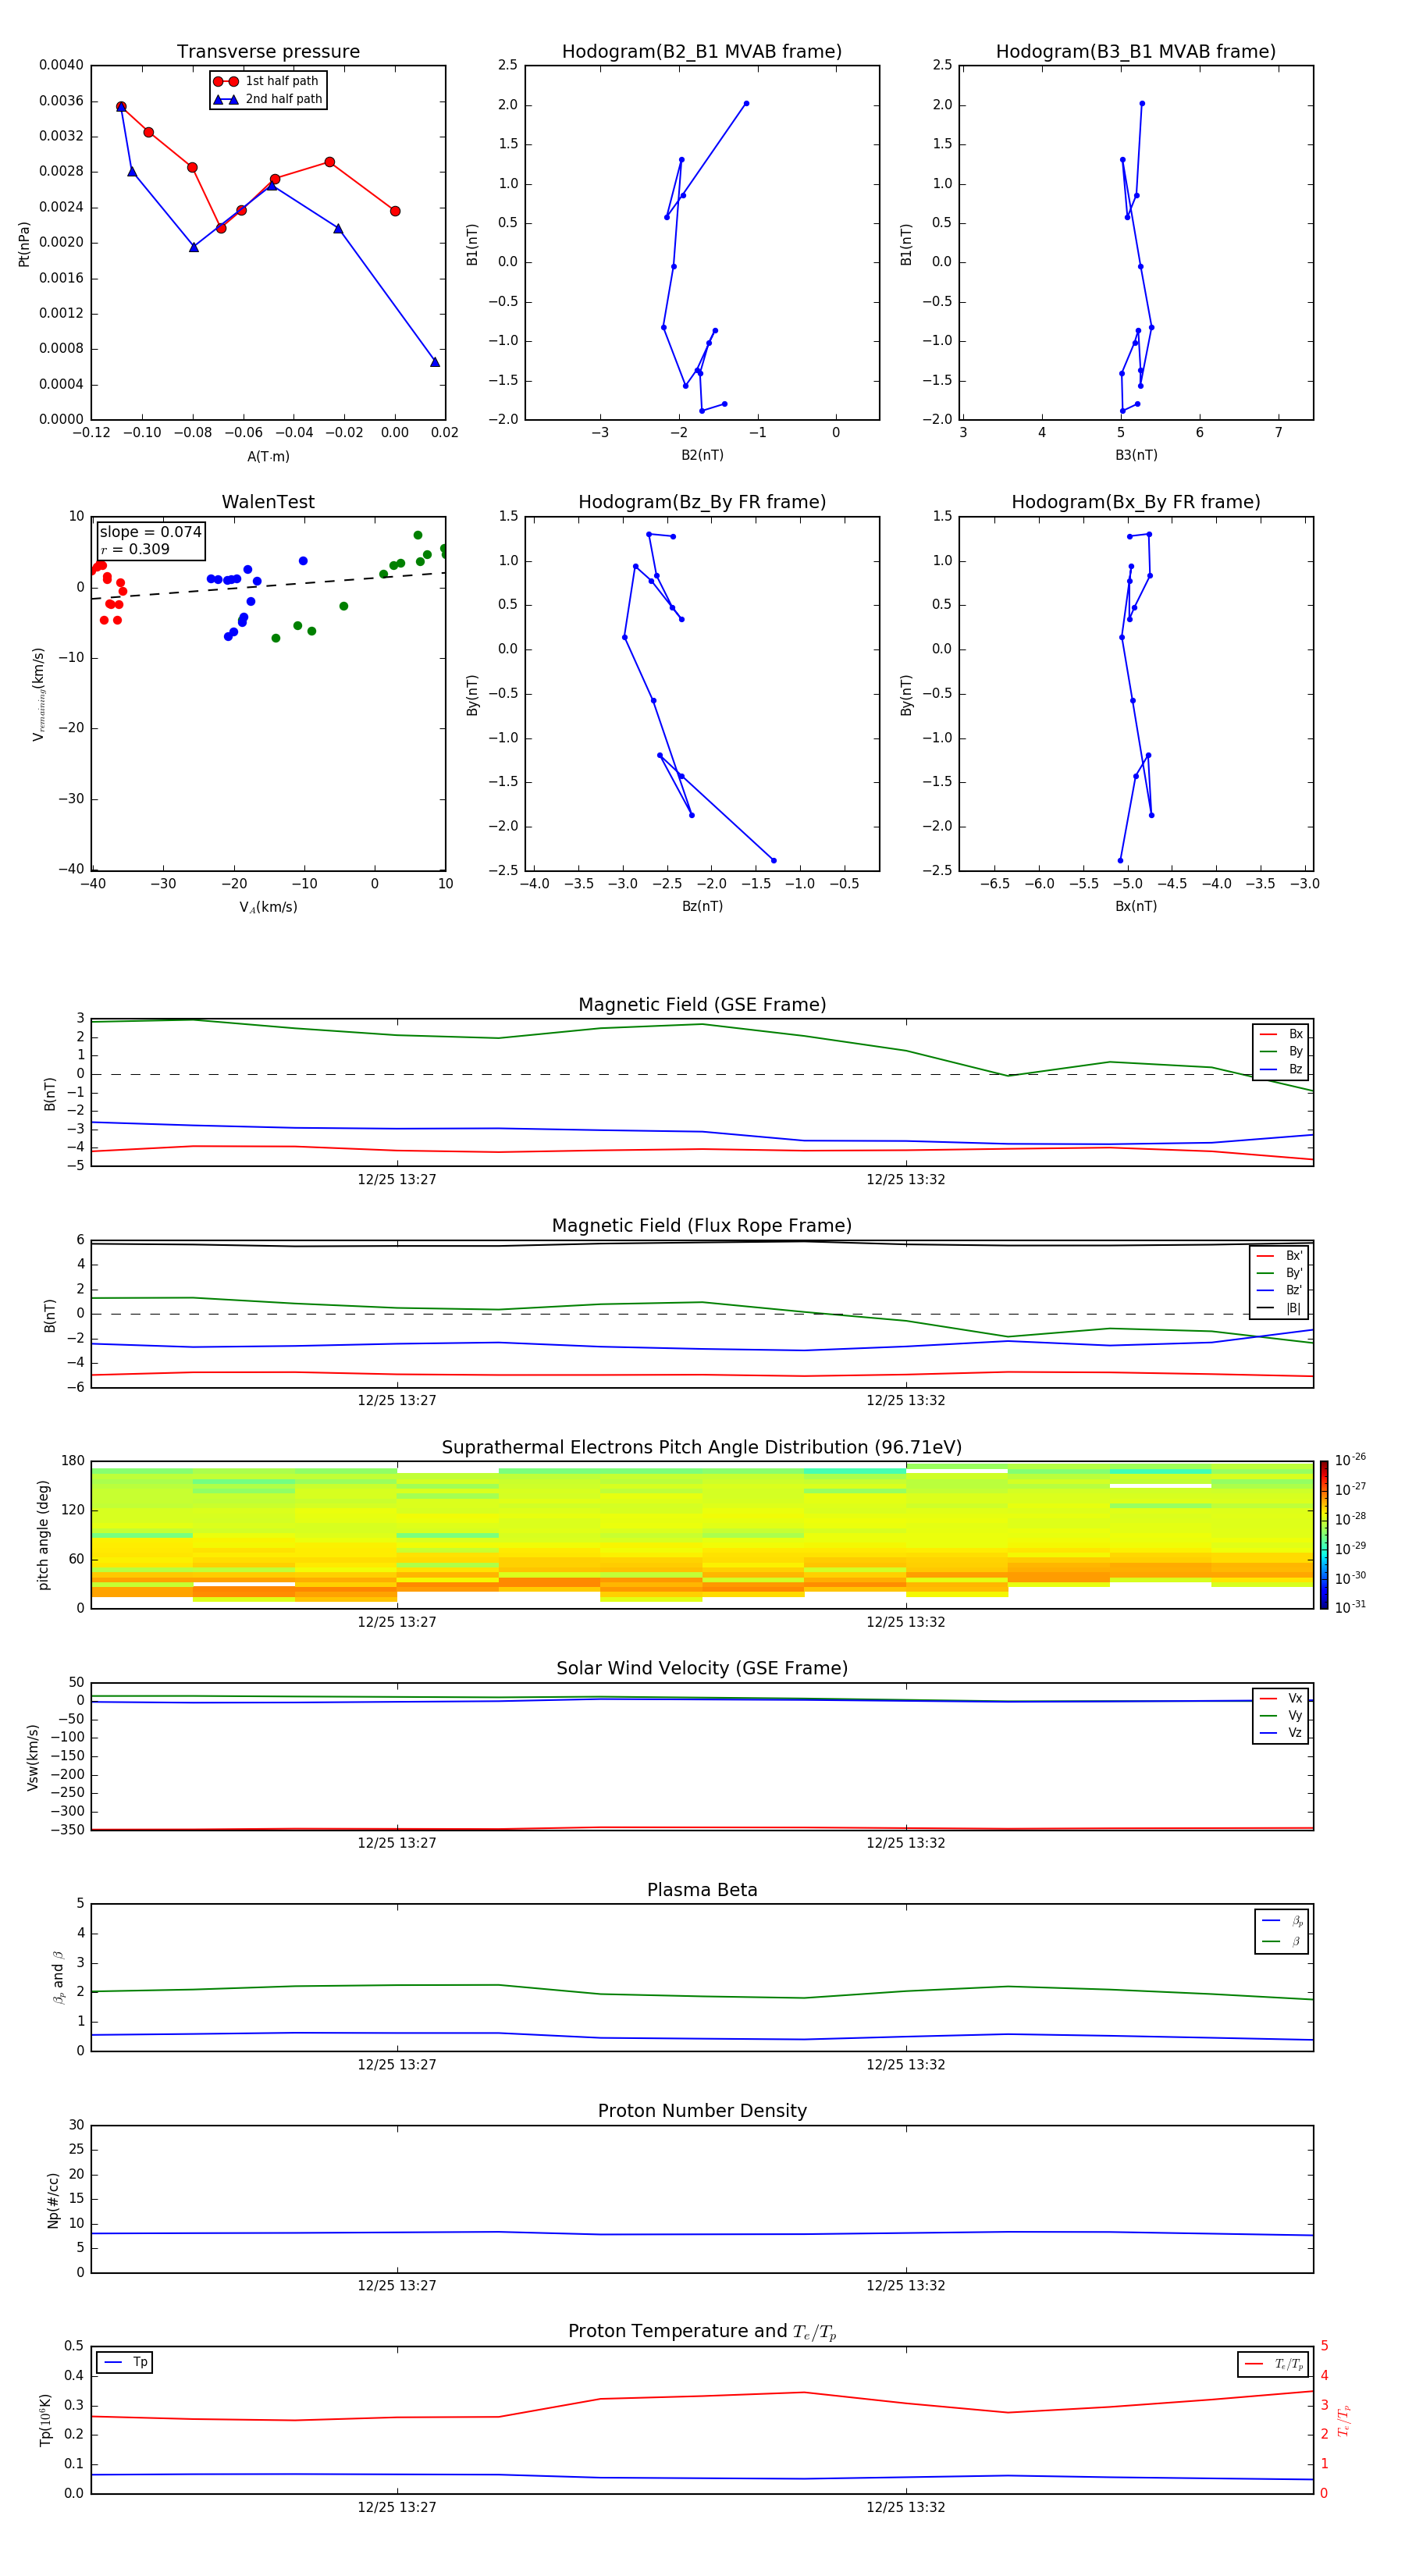Click the topmost data point in B2_B1 hodogram
Image resolution: width=1405 pixels, height=2576 pixels.
coord(746,103)
